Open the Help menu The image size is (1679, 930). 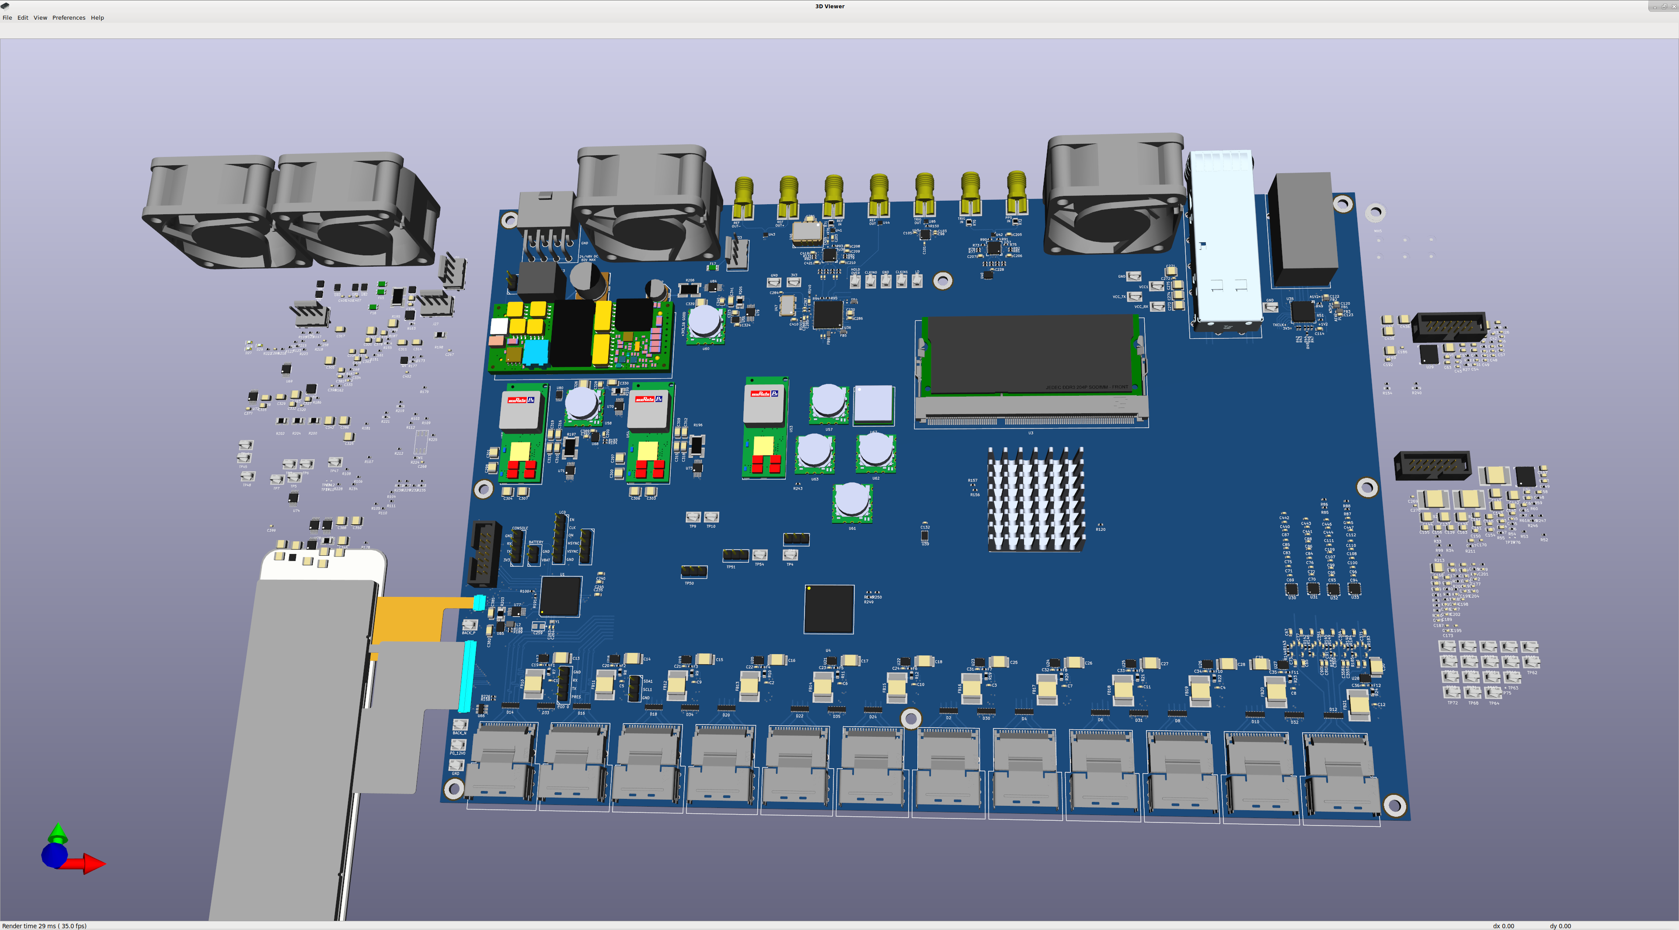[97, 17]
